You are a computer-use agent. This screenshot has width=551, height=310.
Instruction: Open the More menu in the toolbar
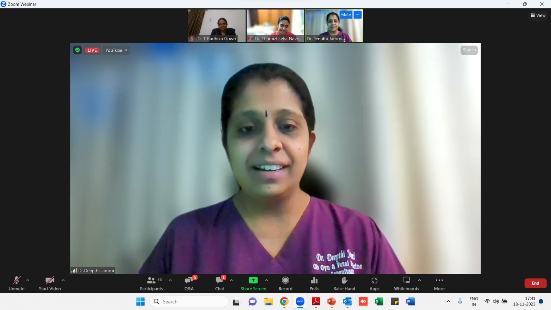pos(439,283)
